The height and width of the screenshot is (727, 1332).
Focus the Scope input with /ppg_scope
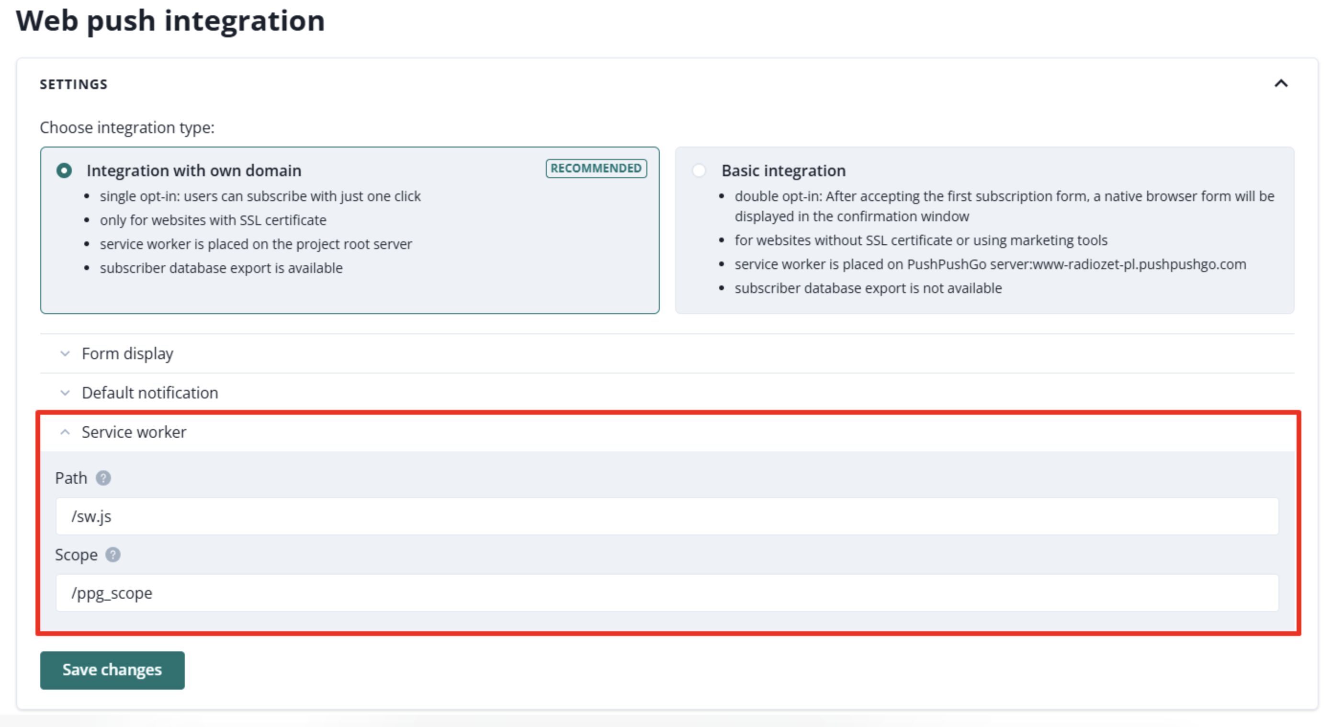667,592
